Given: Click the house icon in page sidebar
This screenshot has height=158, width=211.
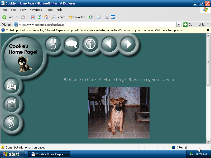Looking at the screenshot, I should coord(12,85).
